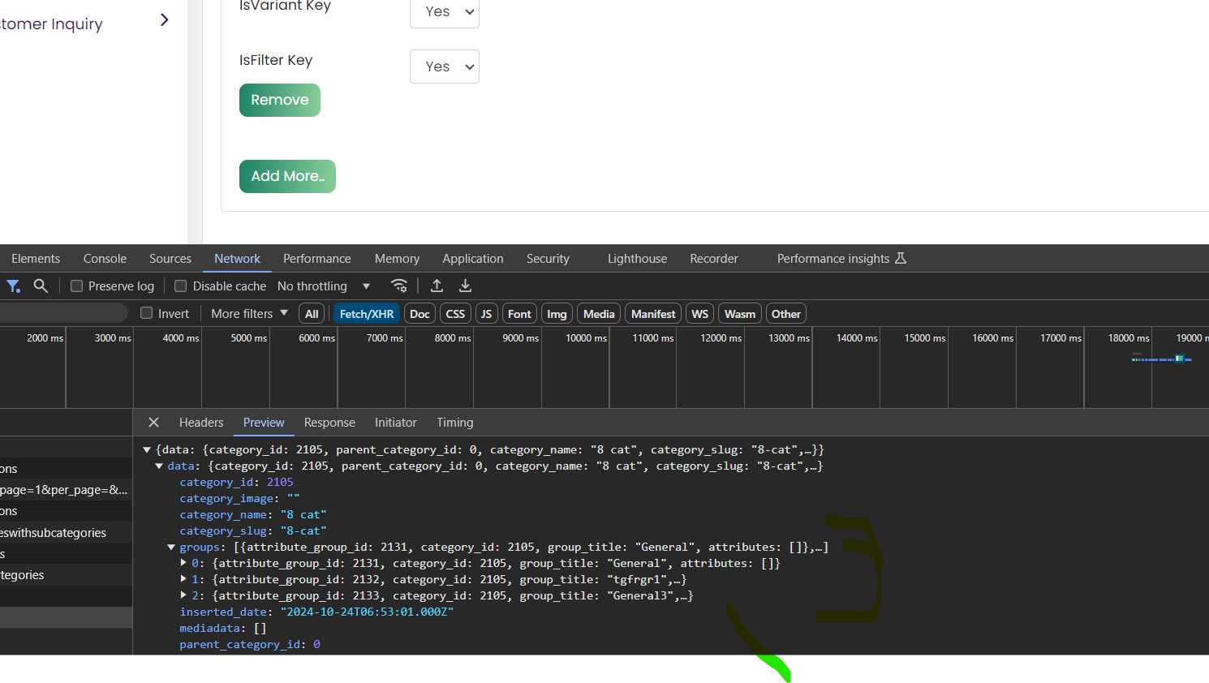1209x683 pixels.
Task: Show the Response tab of request
Action: [329, 423]
